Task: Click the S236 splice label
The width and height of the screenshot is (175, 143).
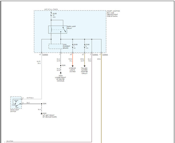Action: click(x=44, y=104)
